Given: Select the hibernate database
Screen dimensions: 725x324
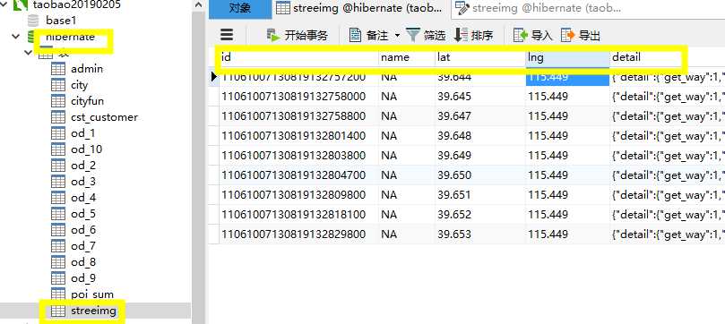Looking at the screenshot, I should pos(70,37).
